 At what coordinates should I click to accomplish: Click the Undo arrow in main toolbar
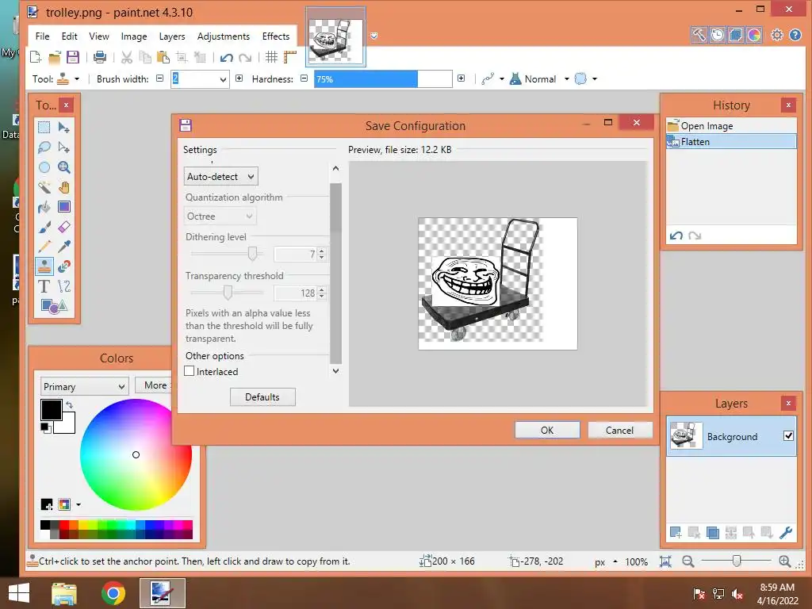[226, 57]
